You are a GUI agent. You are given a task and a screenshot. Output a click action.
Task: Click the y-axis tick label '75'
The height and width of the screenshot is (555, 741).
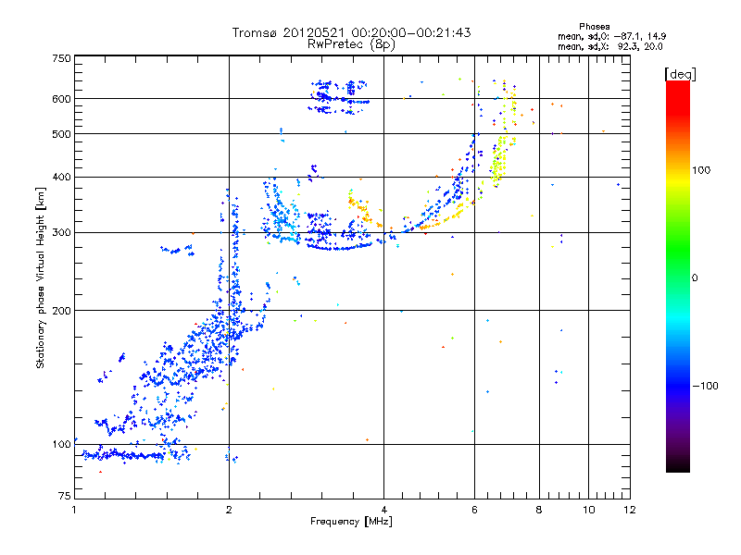(65, 496)
